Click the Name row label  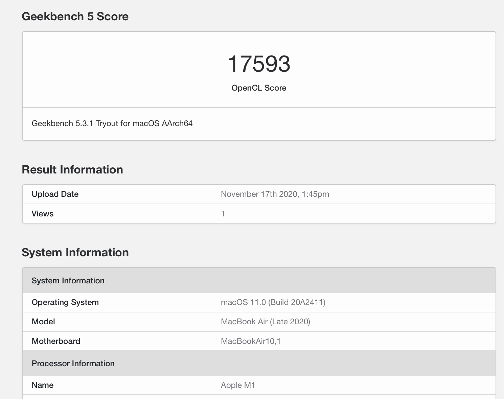[x=43, y=385]
